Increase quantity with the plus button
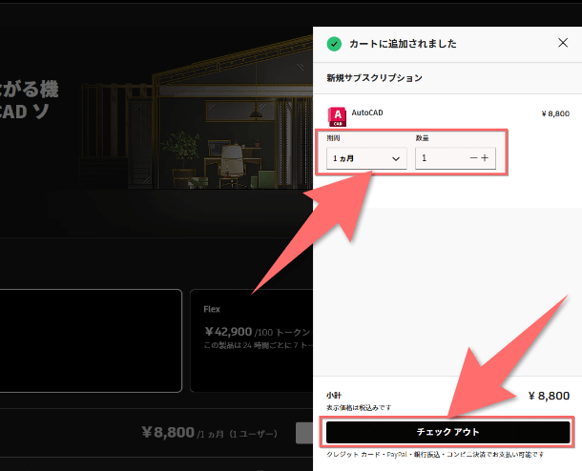 tap(485, 158)
